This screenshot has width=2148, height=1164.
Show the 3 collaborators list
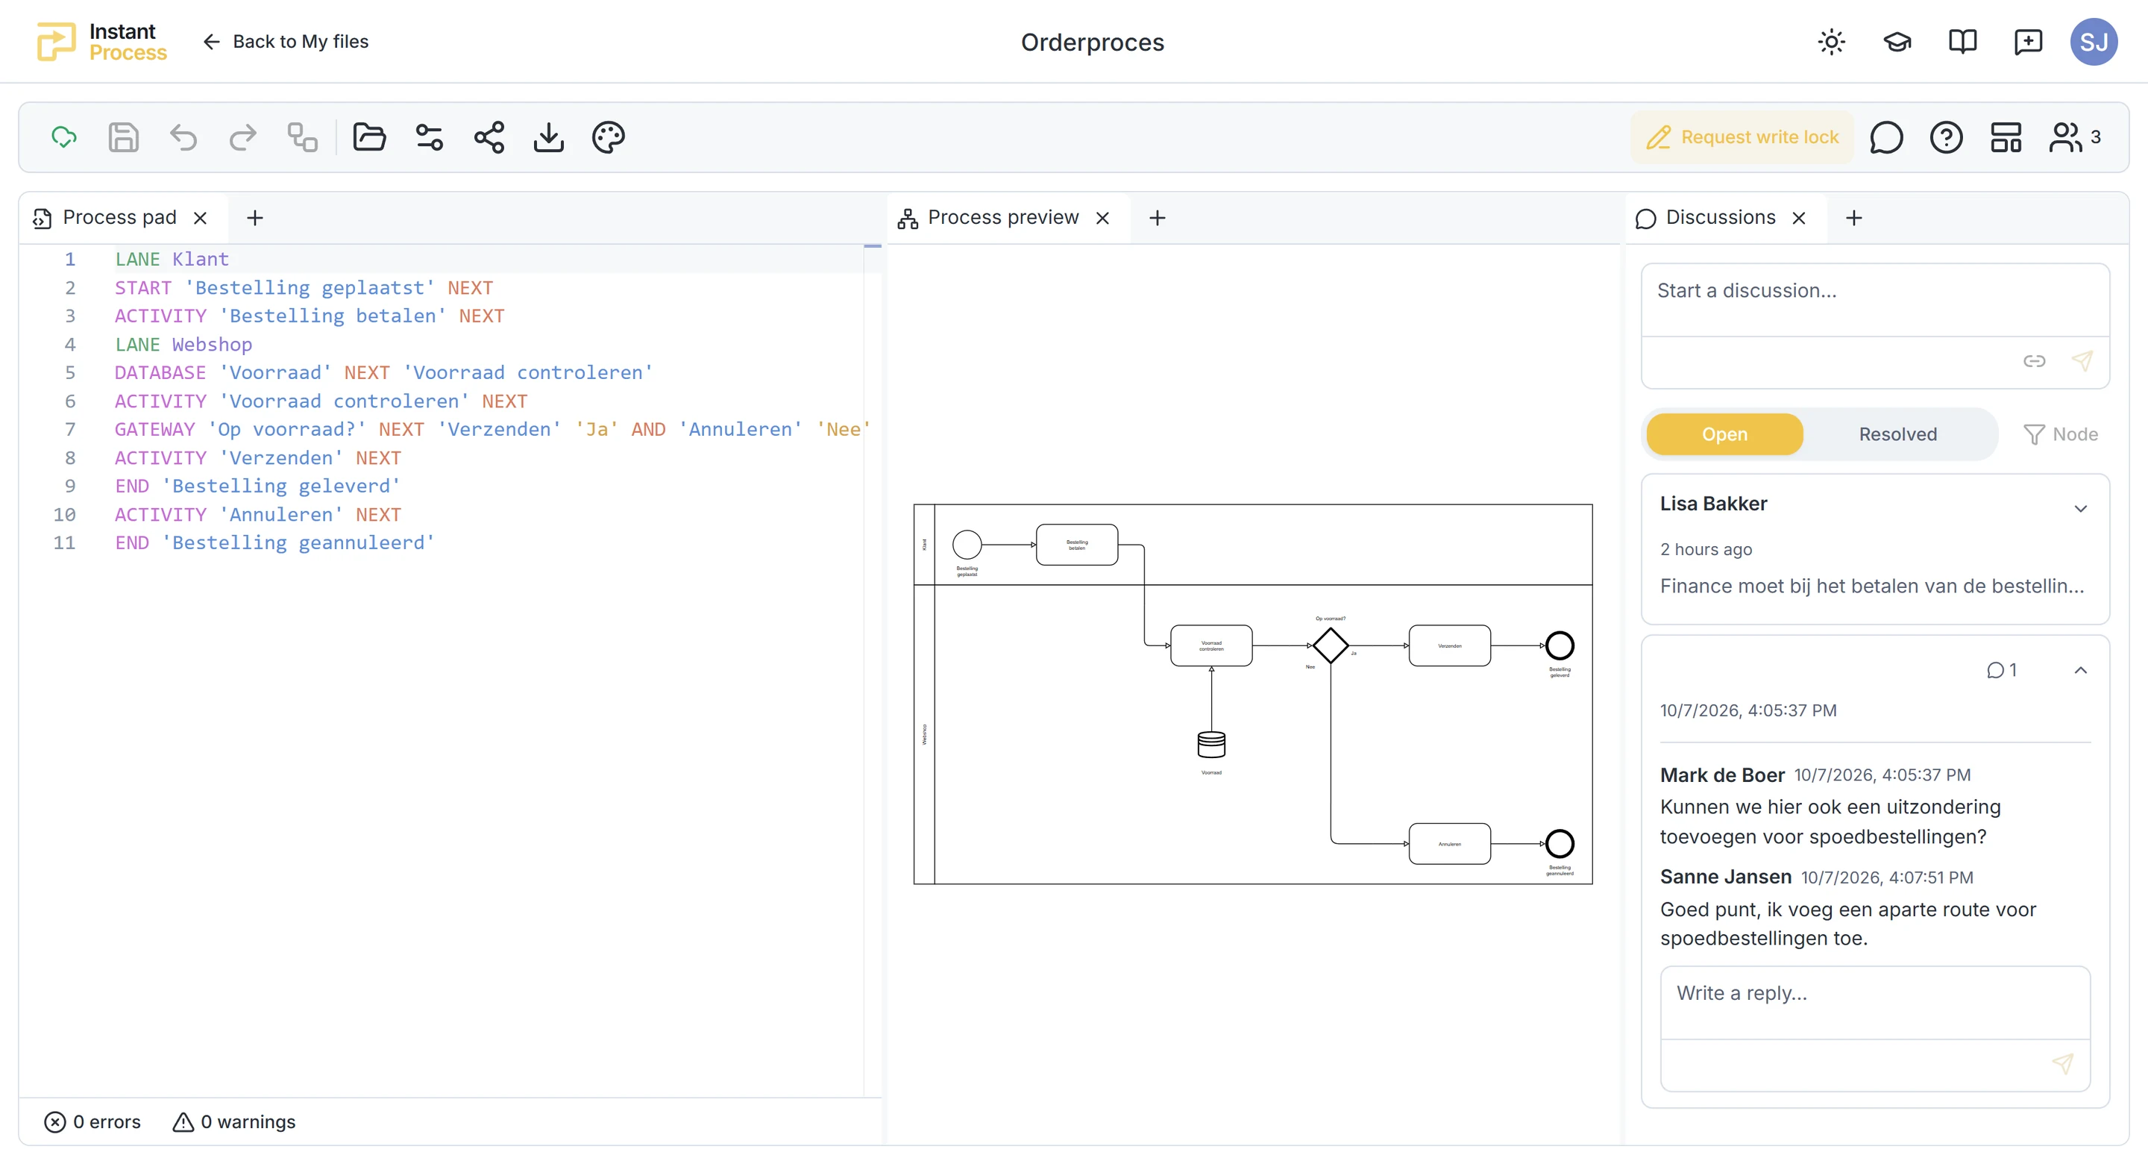click(x=2076, y=137)
